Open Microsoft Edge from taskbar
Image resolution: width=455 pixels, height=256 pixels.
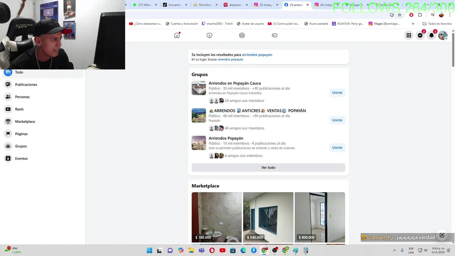click(243, 250)
